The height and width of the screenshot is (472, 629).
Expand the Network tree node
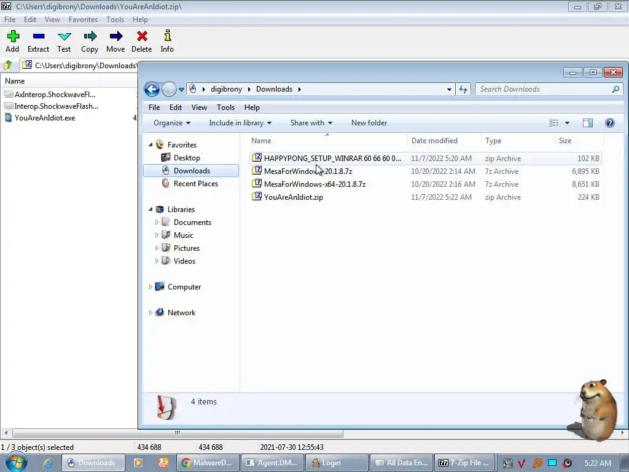click(151, 312)
